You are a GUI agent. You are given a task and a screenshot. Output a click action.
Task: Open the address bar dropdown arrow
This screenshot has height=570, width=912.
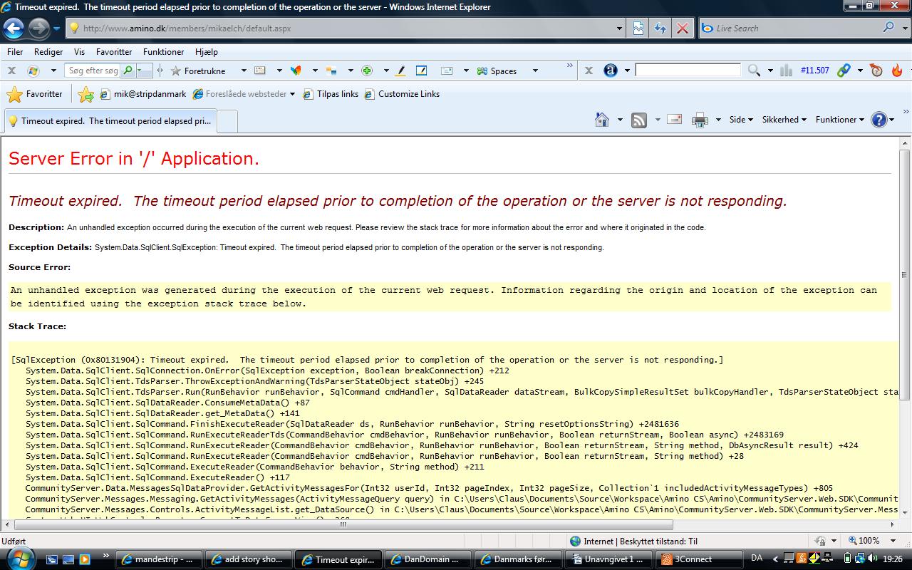coord(619,28)
